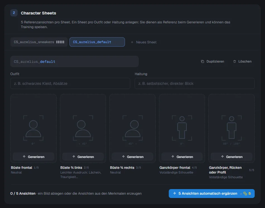Click the Büste ¾ links label
The height and width of the screenshot is (208, 265).
pos(71,168)
